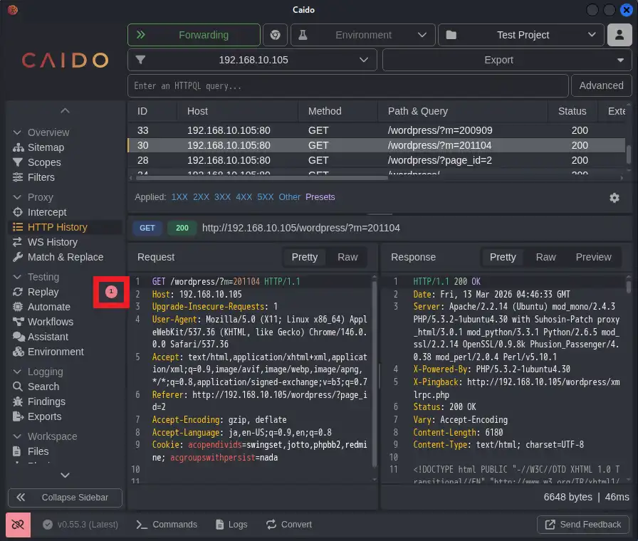Switch request view to Raw tab
The width and height of the screenshot is (638, 541).
[347, 257]
